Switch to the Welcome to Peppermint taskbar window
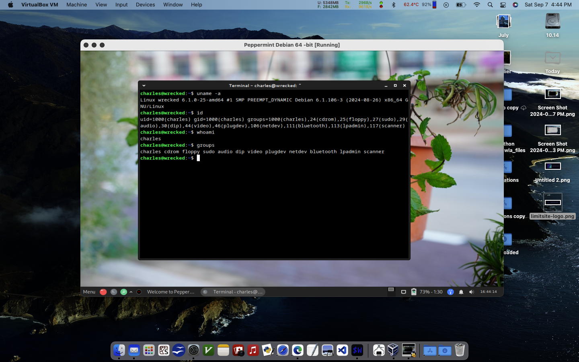The width and height of the screenshot is (579, 362). point(170,292)
